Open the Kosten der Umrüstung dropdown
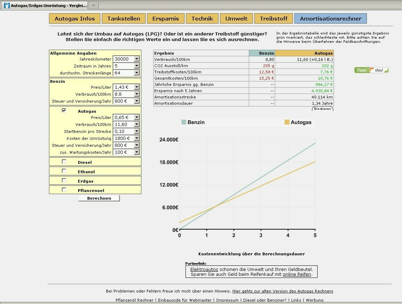The height and width of the screenshot is (304, 402). [x=137, y=138]
